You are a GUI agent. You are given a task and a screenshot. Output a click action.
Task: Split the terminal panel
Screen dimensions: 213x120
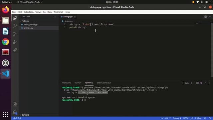[197, 83]
